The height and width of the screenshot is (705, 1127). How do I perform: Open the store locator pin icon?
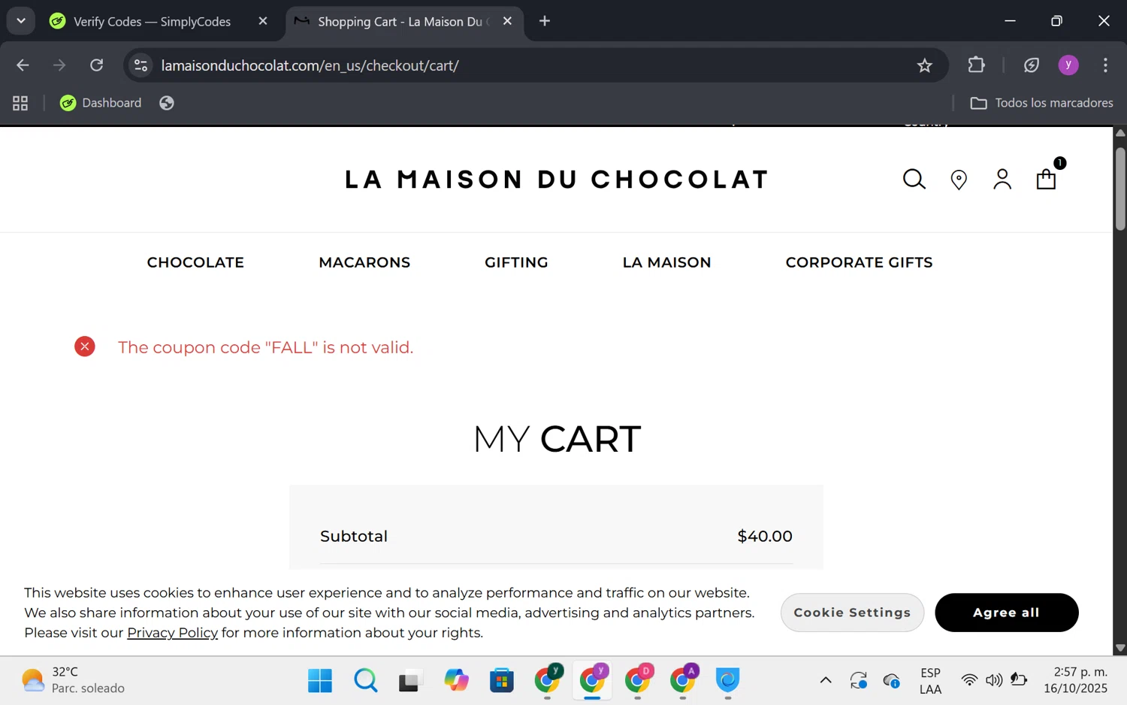959,180
